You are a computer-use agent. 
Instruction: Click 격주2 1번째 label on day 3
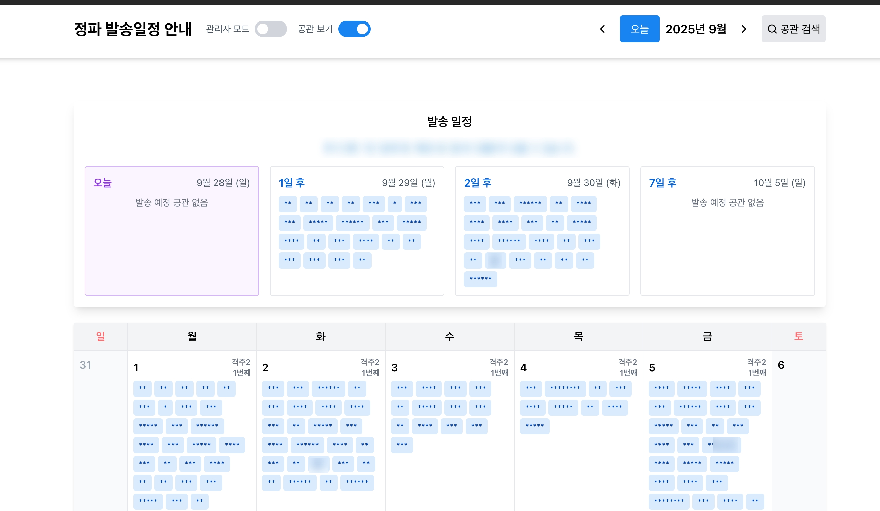[498, 367]
